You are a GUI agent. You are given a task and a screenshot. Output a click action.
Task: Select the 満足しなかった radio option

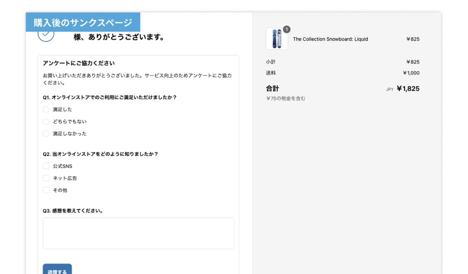46,133
